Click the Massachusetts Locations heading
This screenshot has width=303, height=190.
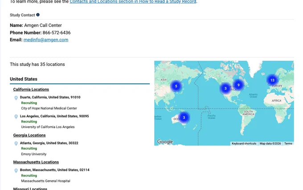(x=36, y=162)
